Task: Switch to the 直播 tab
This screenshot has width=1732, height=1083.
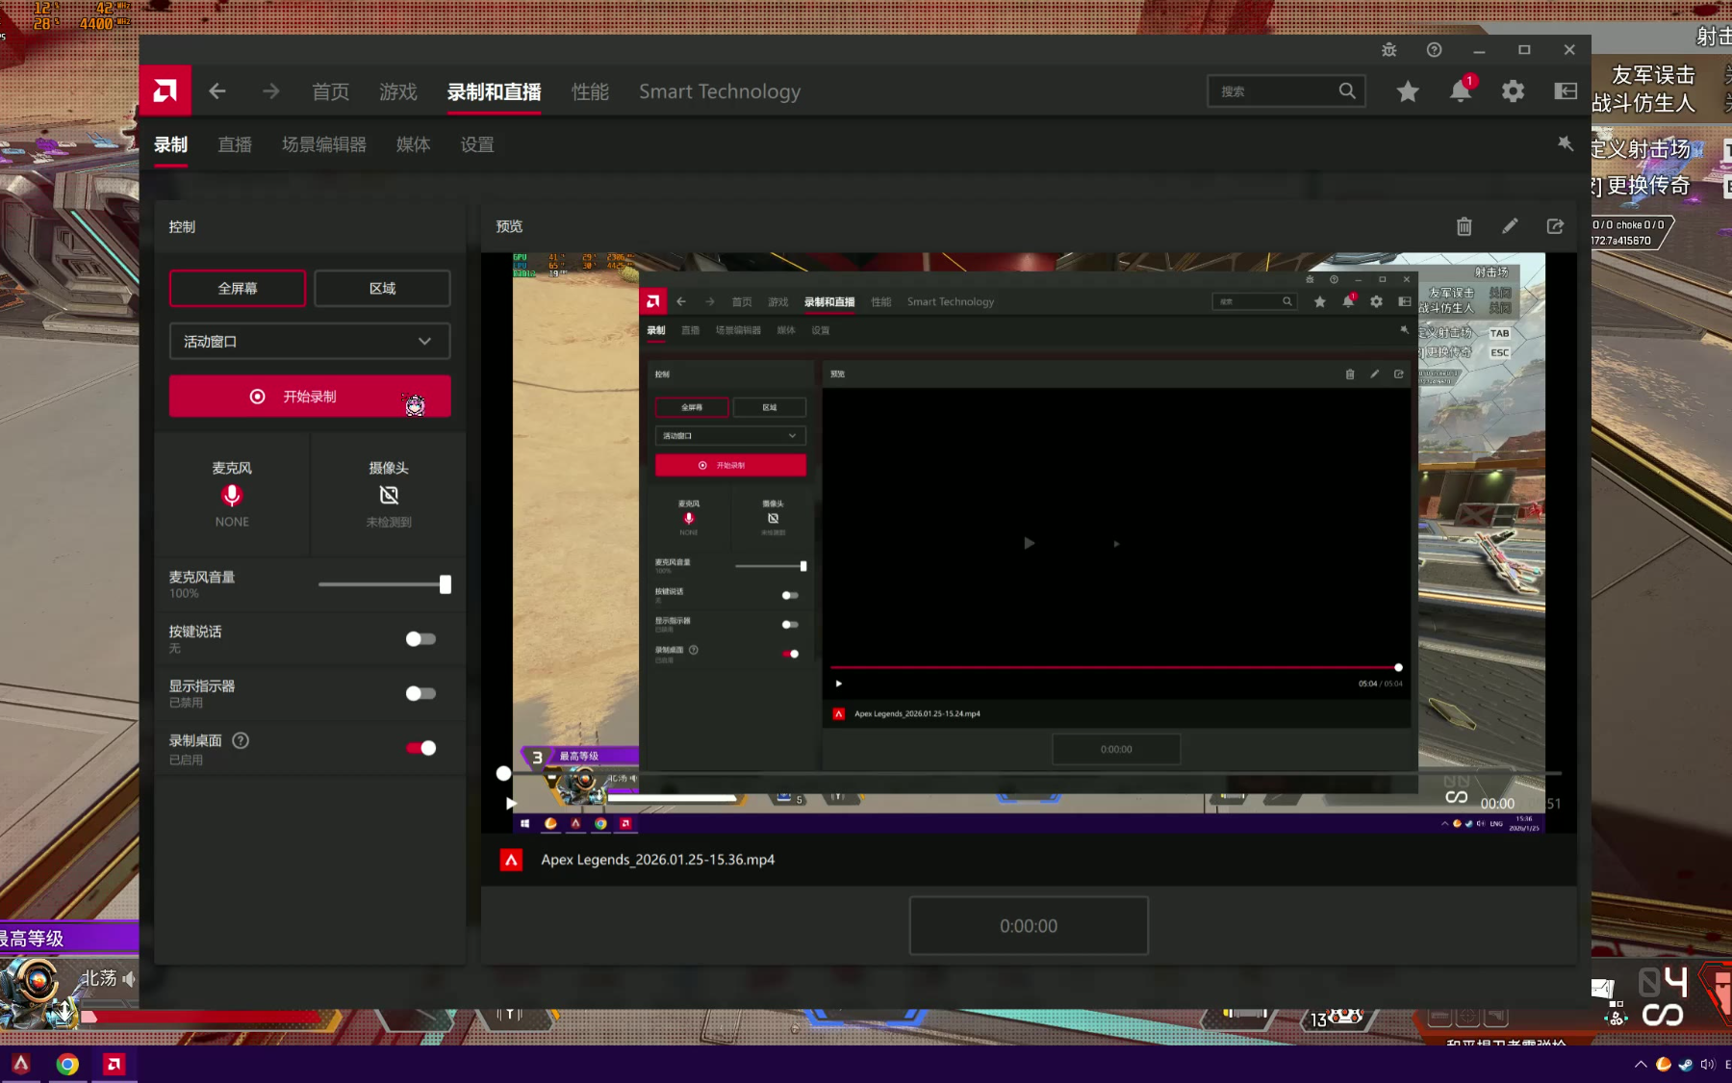Action: (235, 144)
